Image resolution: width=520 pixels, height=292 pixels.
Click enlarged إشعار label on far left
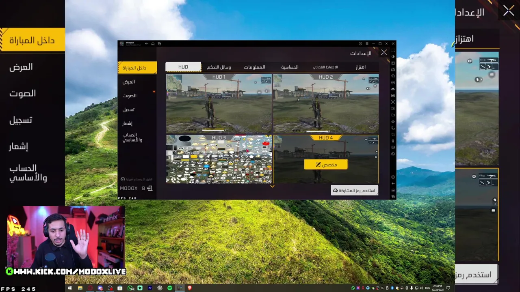click(19, 146)
